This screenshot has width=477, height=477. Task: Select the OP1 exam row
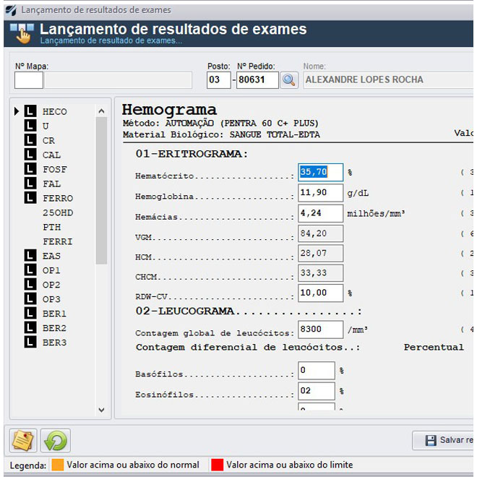click(x=51, y=270)
